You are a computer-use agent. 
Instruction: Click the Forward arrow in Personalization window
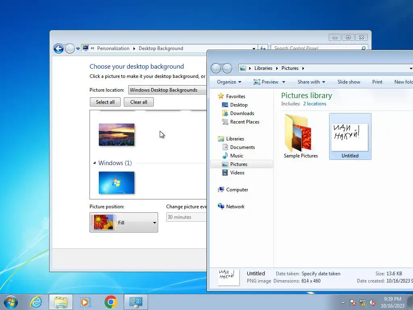click(x=70, y=48)
